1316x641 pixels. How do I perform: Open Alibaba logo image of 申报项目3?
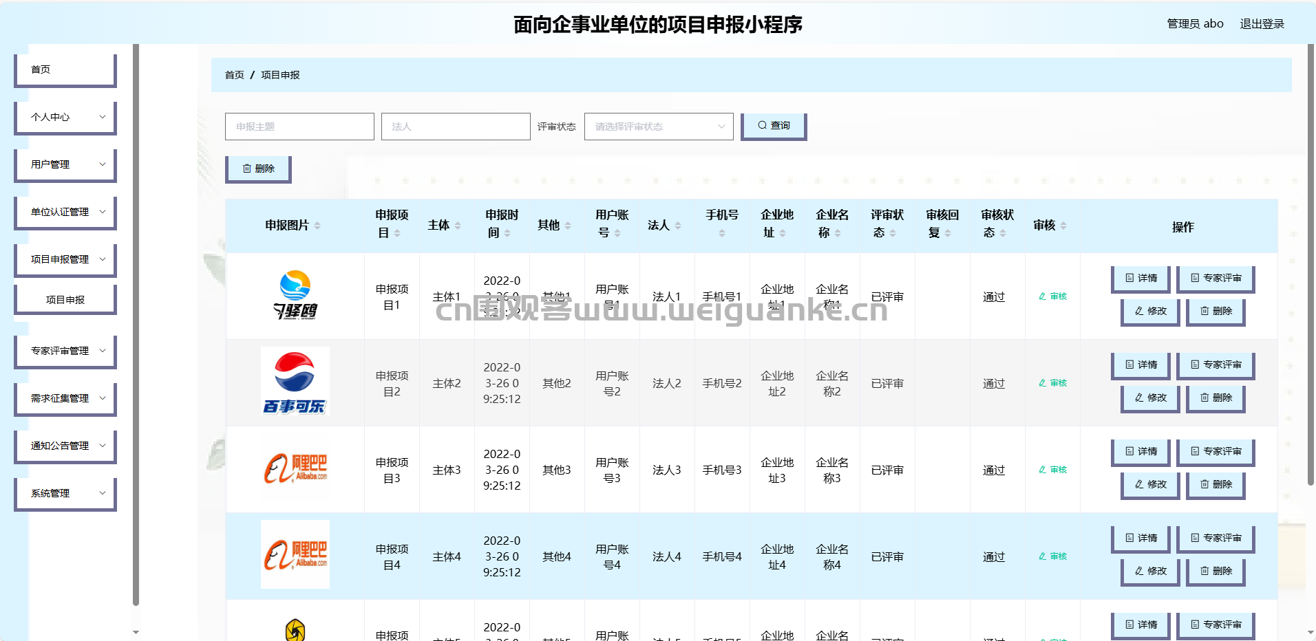[x=295, y=468]
